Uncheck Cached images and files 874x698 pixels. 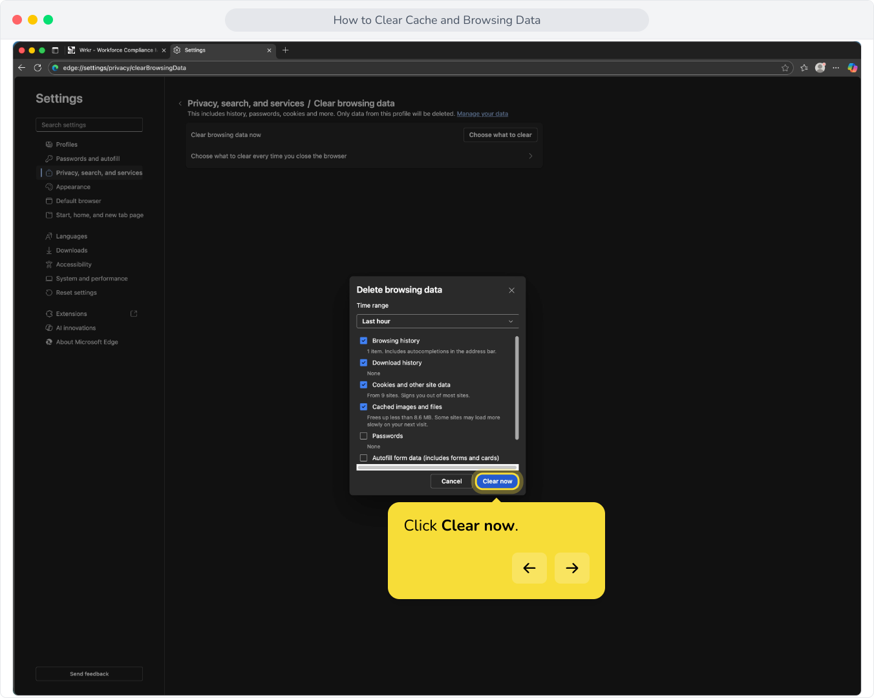coord(363,407)
